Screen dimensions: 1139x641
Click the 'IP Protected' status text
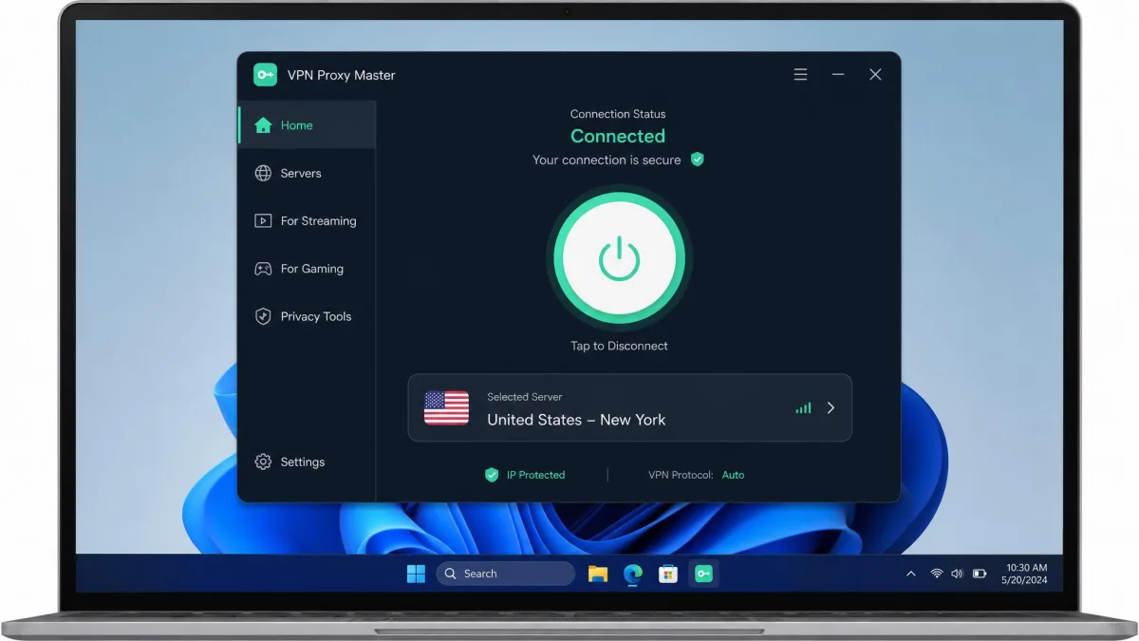(535, 475)
